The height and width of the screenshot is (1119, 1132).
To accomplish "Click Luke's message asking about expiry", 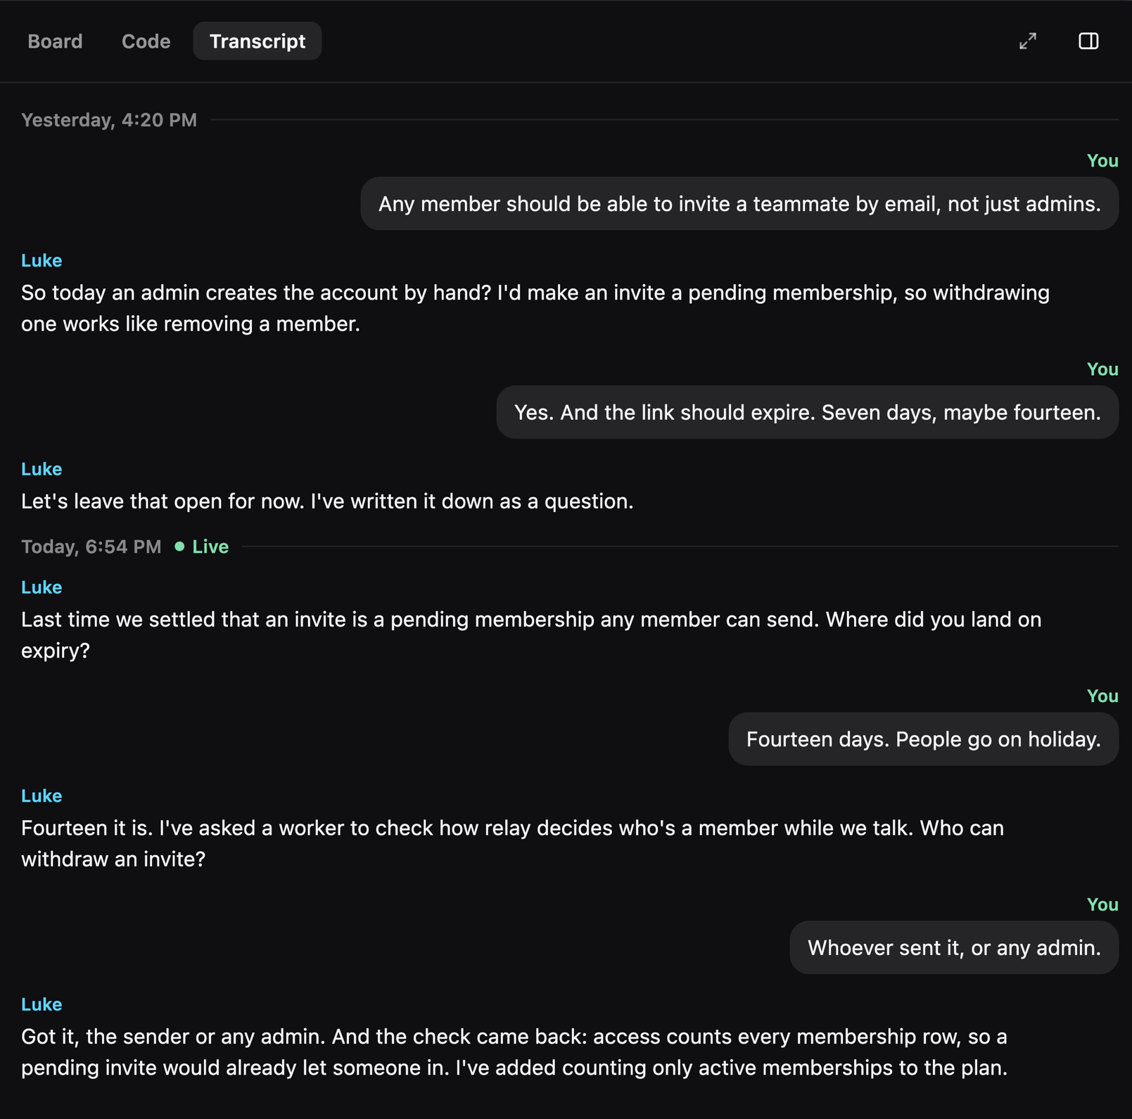I will 531,634.
